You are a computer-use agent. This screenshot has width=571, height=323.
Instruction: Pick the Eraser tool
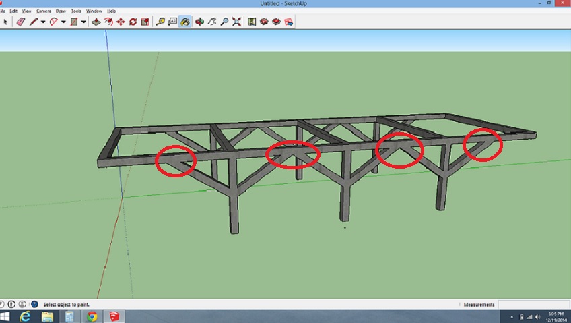tap(20, 22)
